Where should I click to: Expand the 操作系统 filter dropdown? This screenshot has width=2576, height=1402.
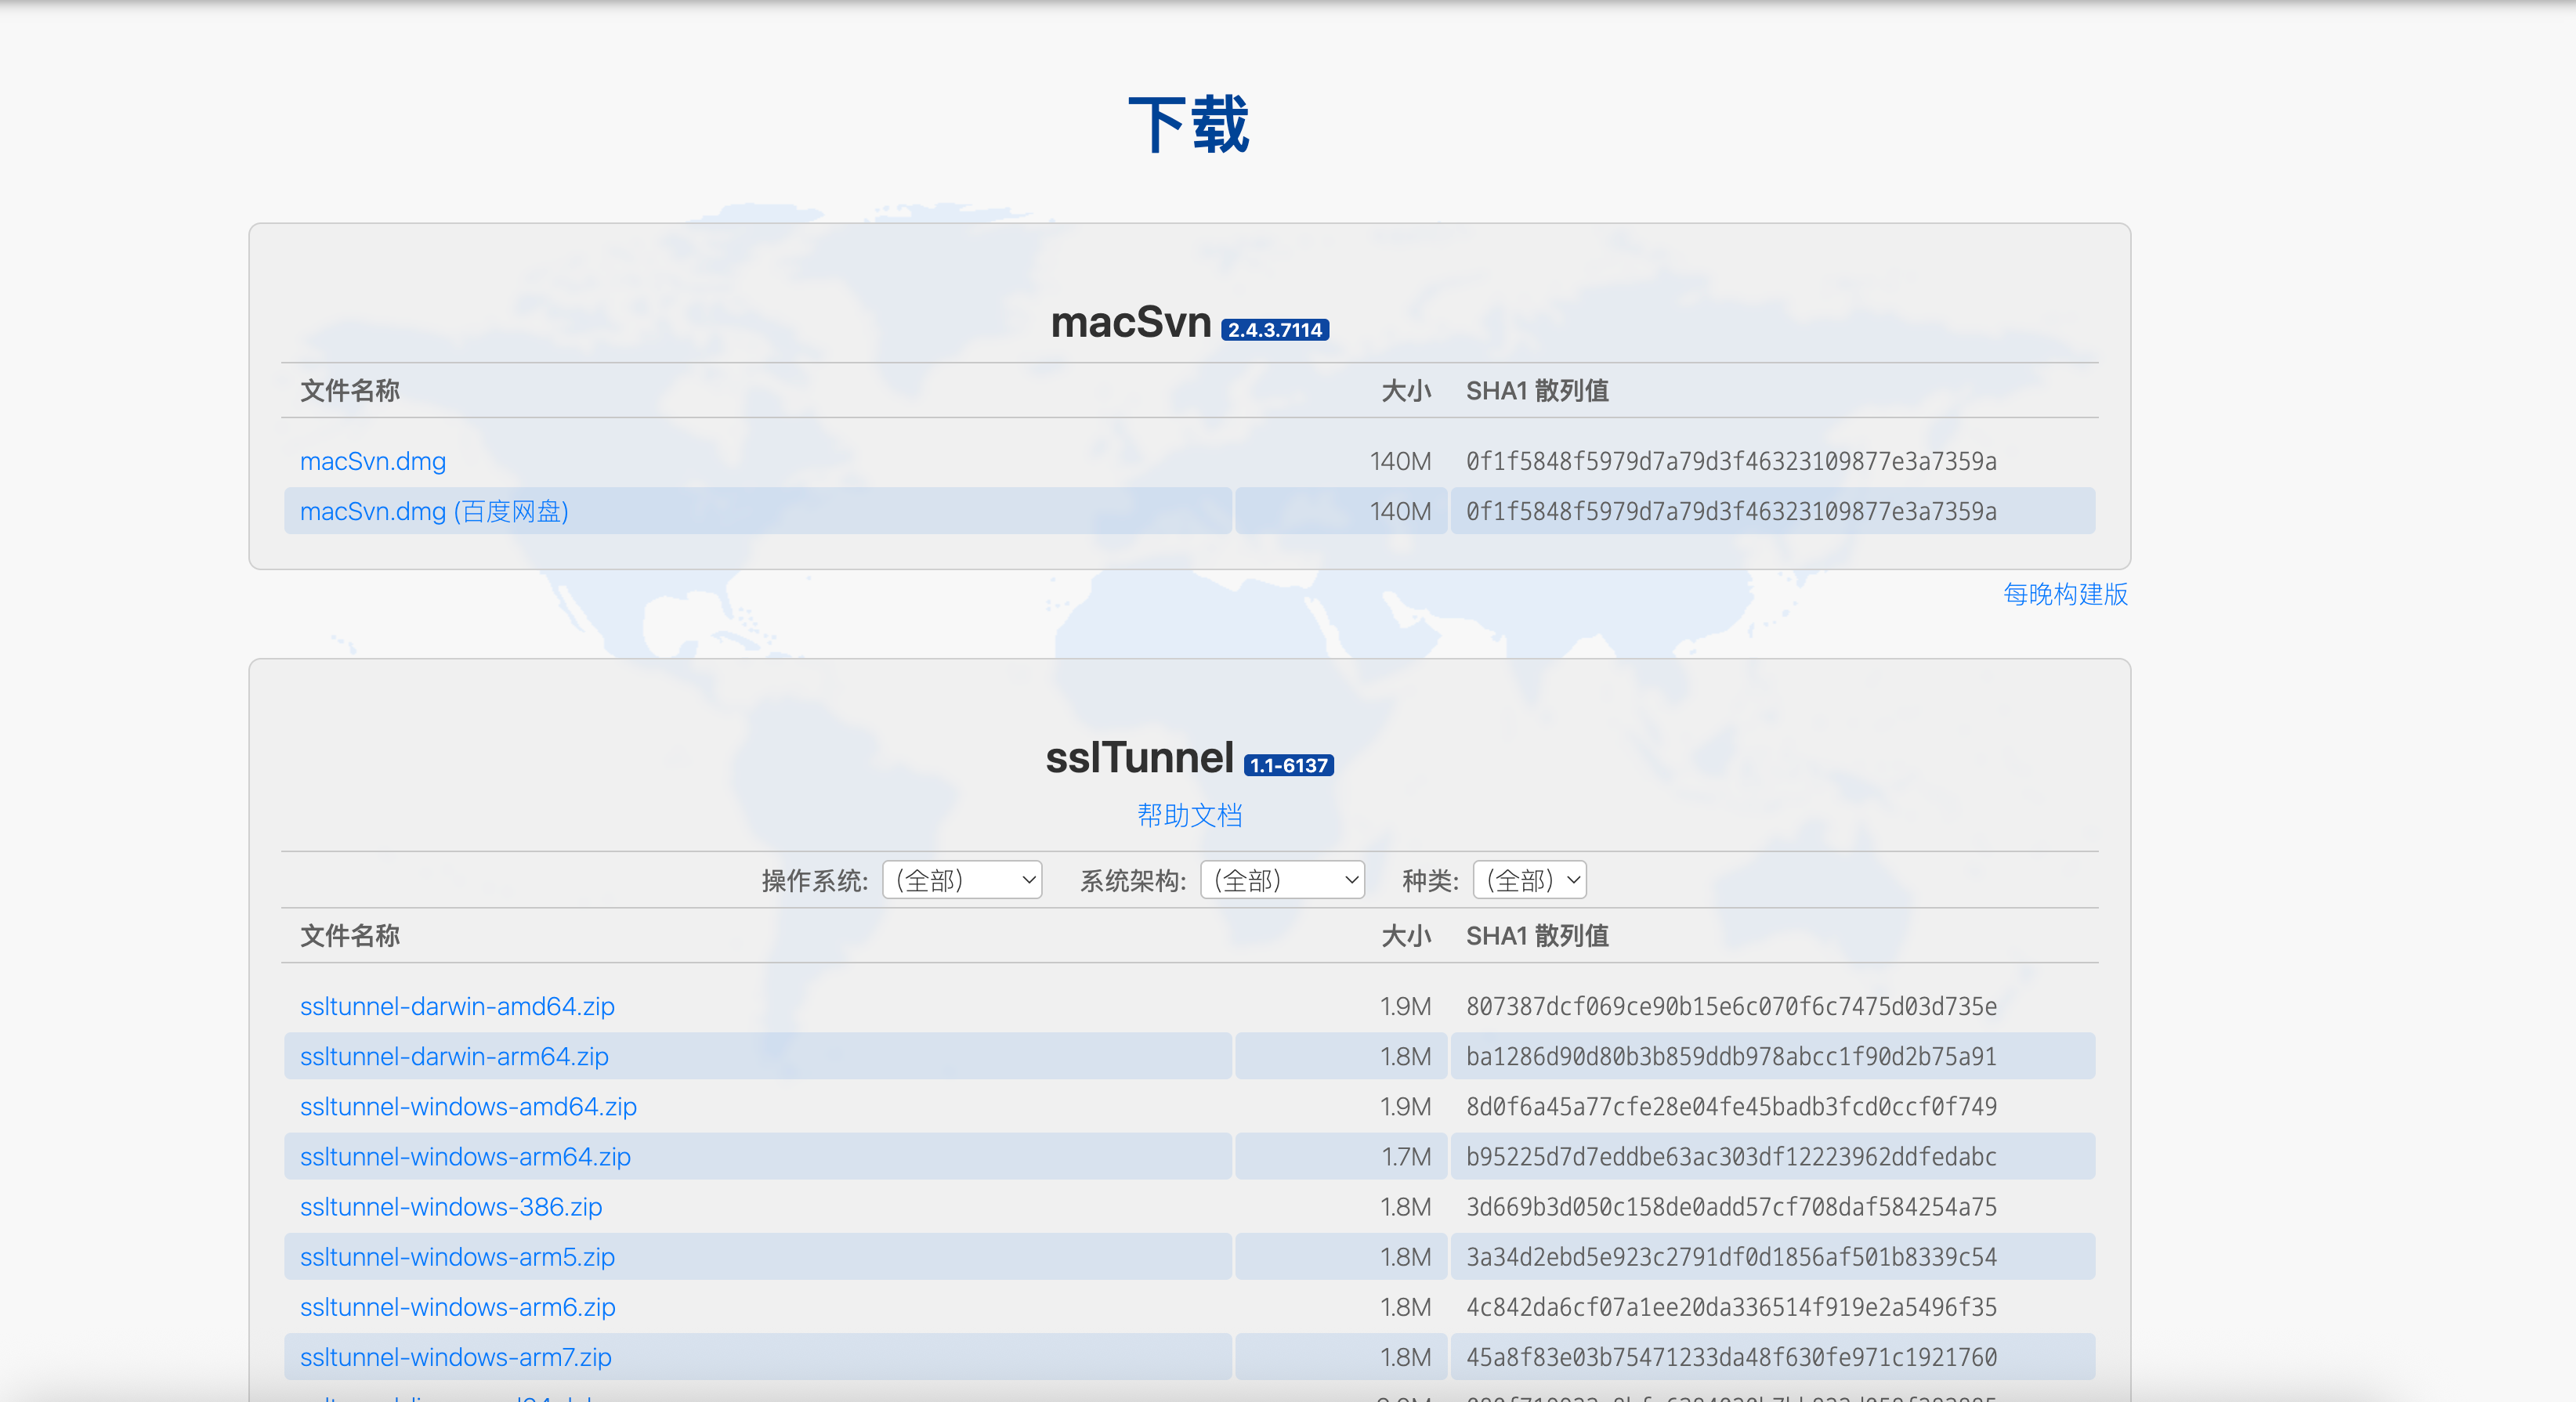(961, 880)
